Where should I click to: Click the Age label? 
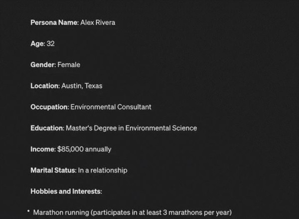(38, 44)
